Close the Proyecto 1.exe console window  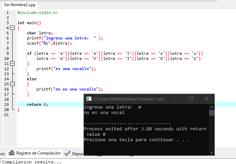point(207,99)
